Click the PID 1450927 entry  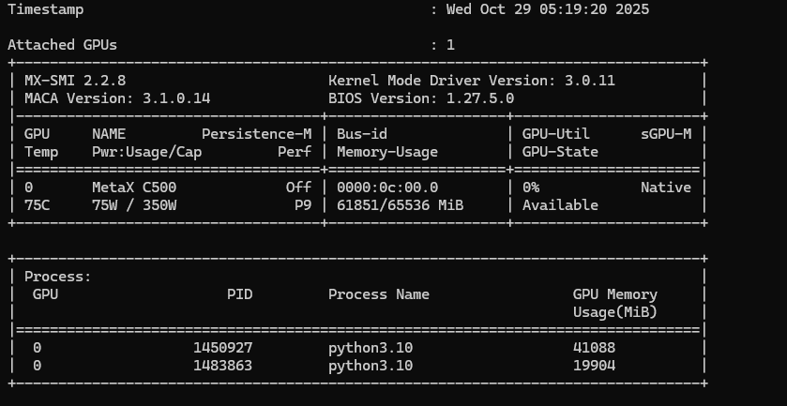click(222, 348)
